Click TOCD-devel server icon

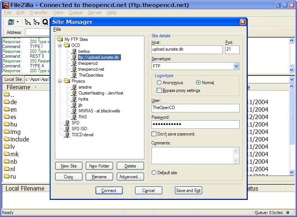tap(67, 135)
